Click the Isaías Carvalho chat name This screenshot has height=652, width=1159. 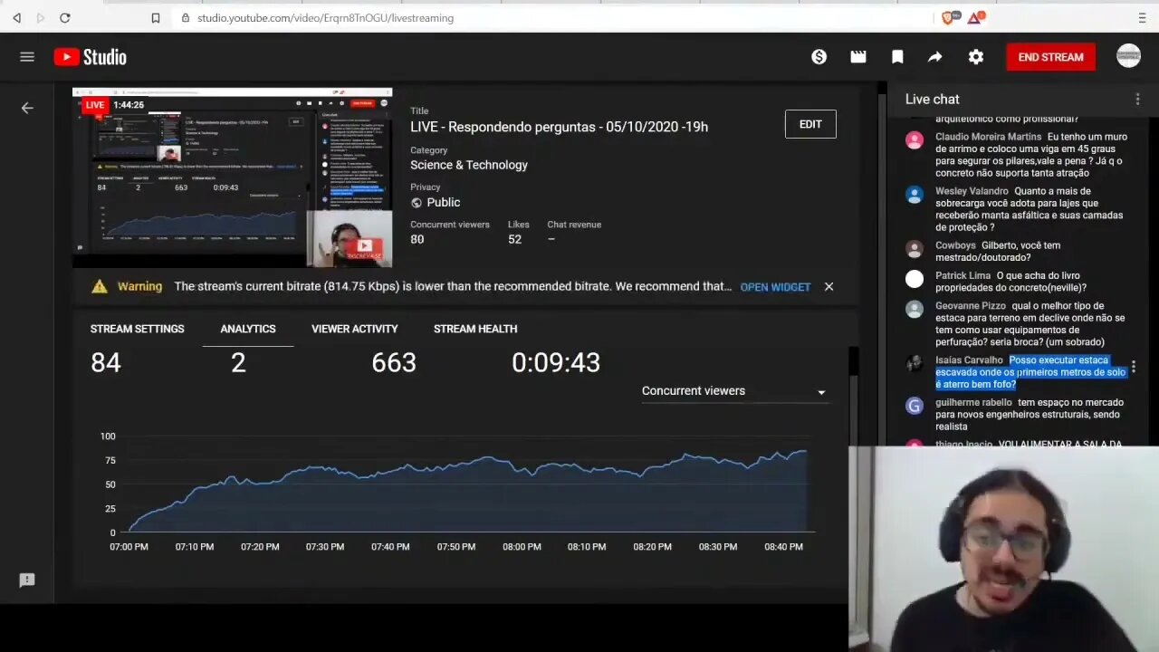point(969,360)
